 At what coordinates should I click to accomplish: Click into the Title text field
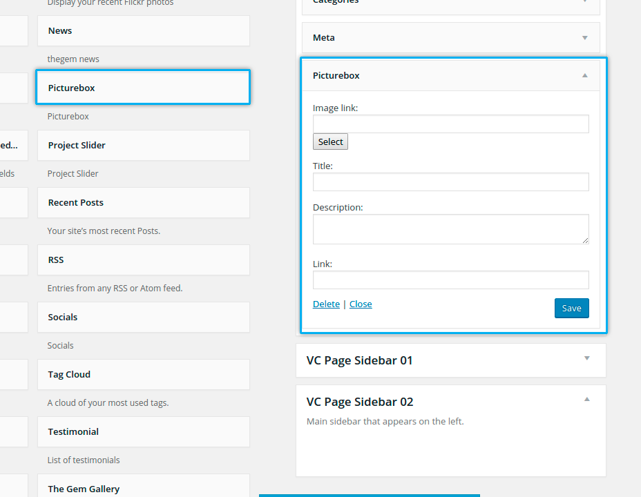[x=450, y=182]
